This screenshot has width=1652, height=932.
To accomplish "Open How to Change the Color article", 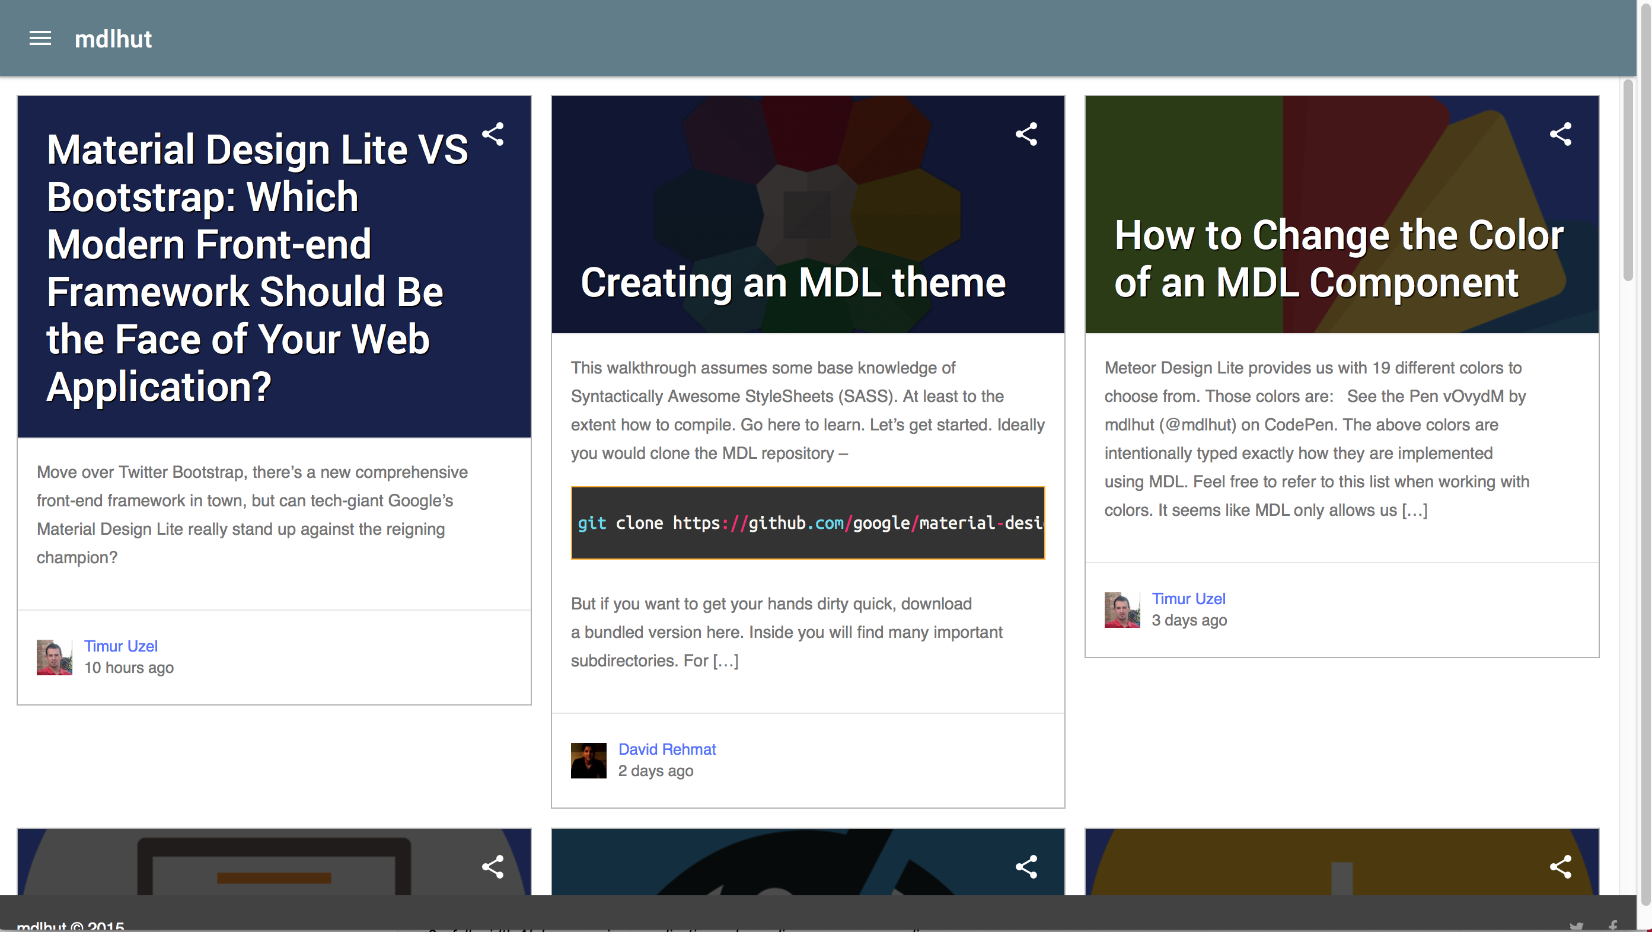I will [1338, 259].
